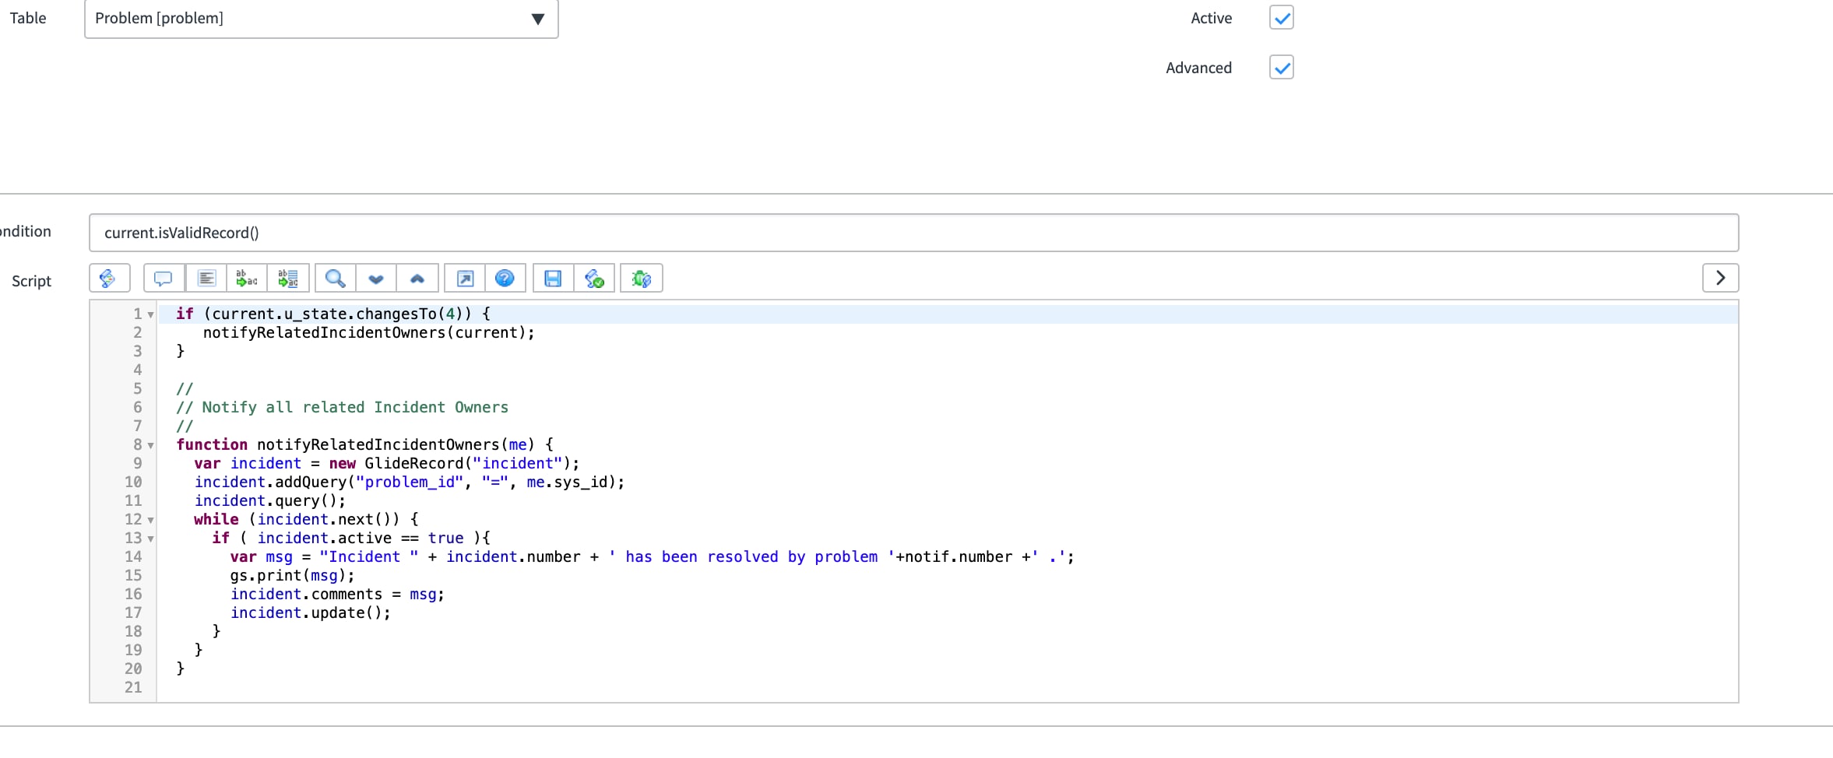1833x758 pixels.
Task: Uncheck the Active checkbox
Action: pyautogui.click(x=1282, y=17)
